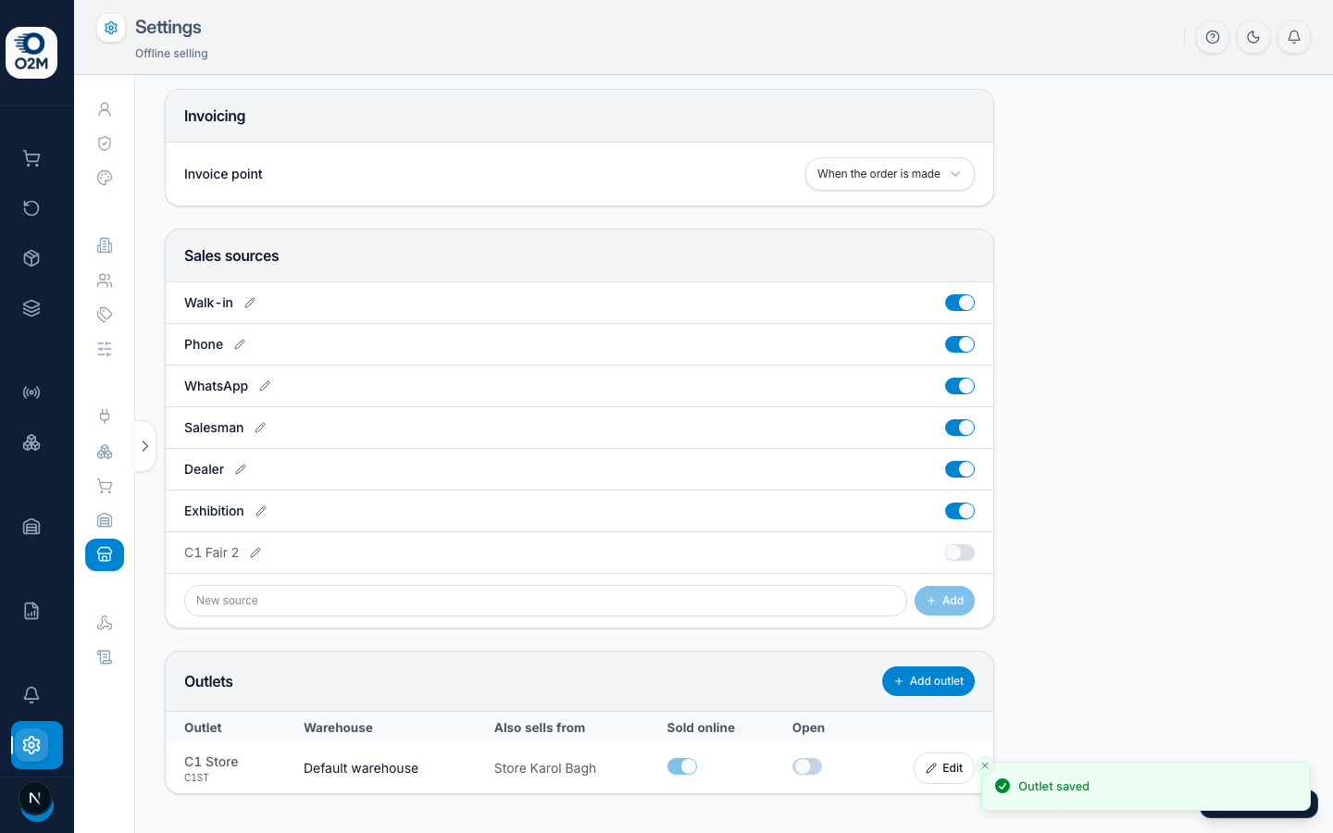
Task: Select the highlighted storefront icon in settings navigation
Action: [x=105, y=555]
